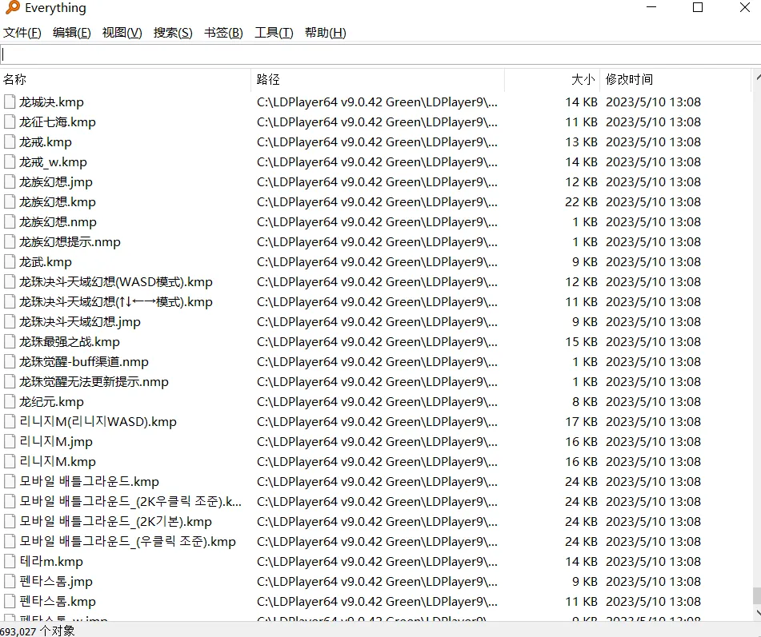Screen dimensions: 761x637
Task: Click the Everything magnifier app icon
Action: click(x=12, y=8)
